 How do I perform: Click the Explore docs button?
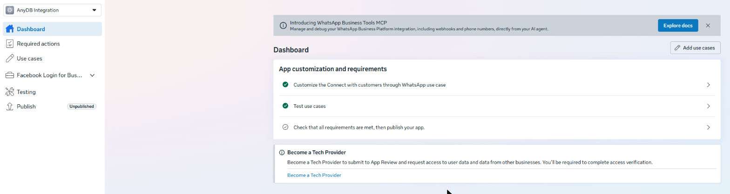tap(678, 26)
